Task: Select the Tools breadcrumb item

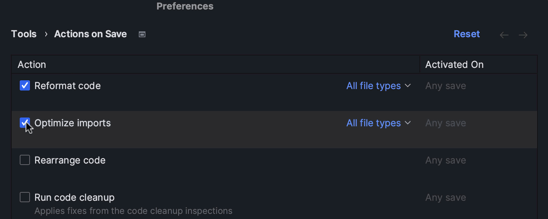Action: pyautogui.click(x=24, y=34)
